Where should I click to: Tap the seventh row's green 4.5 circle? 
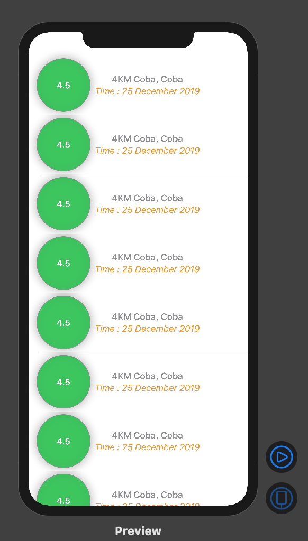[x=64, y=441]
